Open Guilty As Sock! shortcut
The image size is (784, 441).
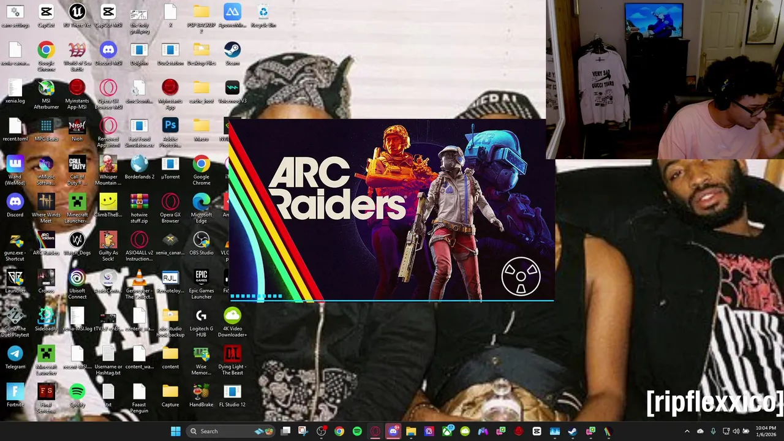tap(108, 246)
